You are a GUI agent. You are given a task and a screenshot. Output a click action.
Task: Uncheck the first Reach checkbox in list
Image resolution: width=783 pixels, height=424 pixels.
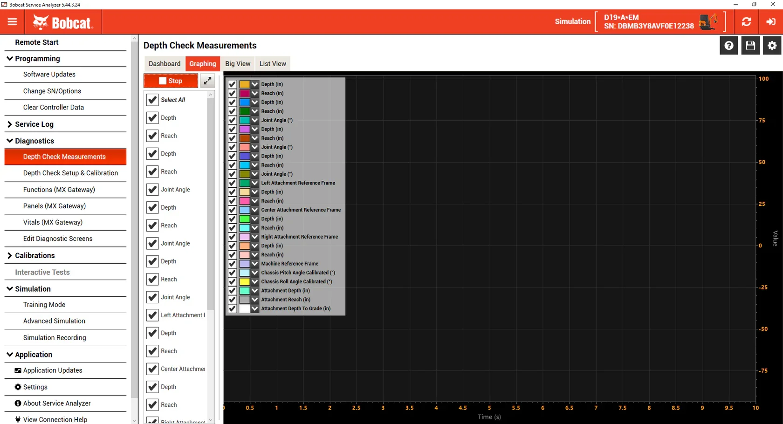point(152,136)
